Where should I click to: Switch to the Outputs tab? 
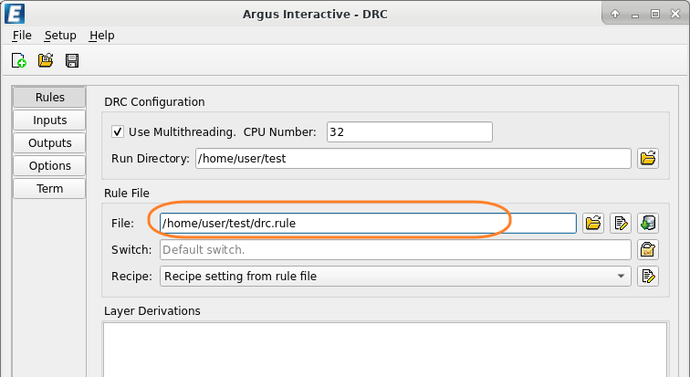click(x=49, y=142)
